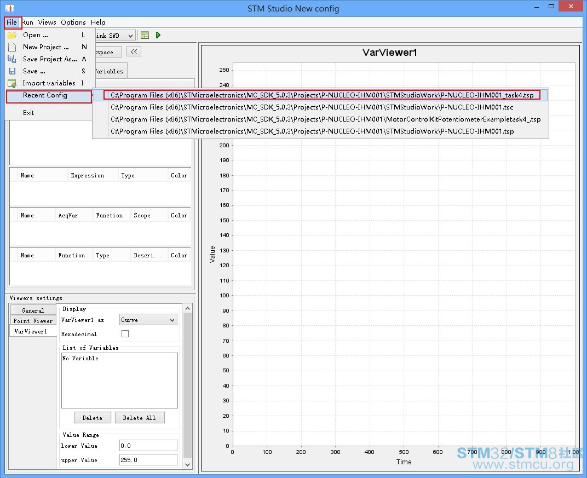The height and width of the screenshot is (478, 587).
Task: Select the Point Viewer tab
Action: click(33, 321)
